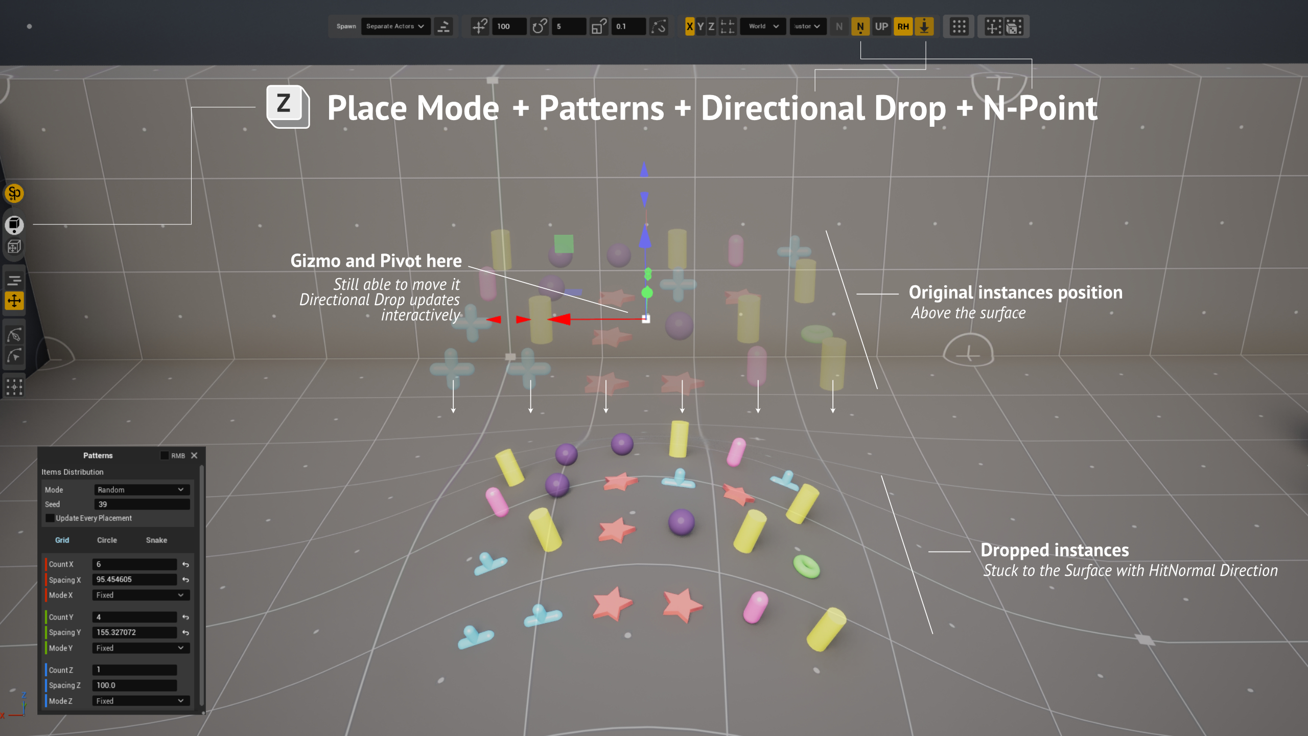Click the Count X value field
The height and width of the screenshot is (736, 1308).
click(134, 564)
